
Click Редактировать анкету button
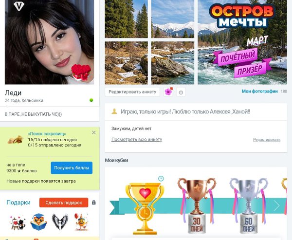132,92
